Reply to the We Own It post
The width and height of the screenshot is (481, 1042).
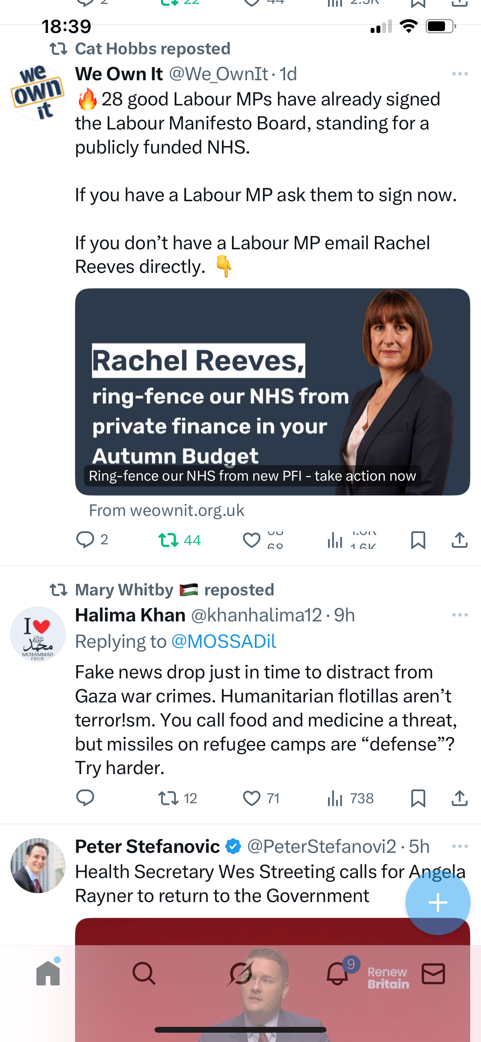[x=85, y=540]
